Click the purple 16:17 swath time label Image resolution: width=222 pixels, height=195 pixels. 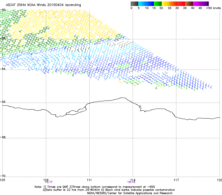point(49,182)
